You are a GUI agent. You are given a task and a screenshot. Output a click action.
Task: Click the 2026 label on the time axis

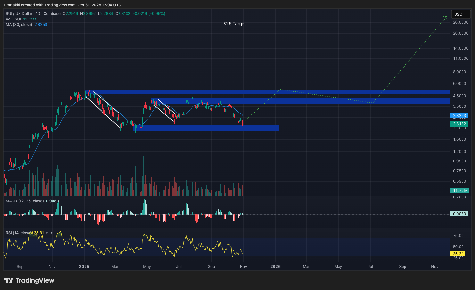(x=275, y=266)
